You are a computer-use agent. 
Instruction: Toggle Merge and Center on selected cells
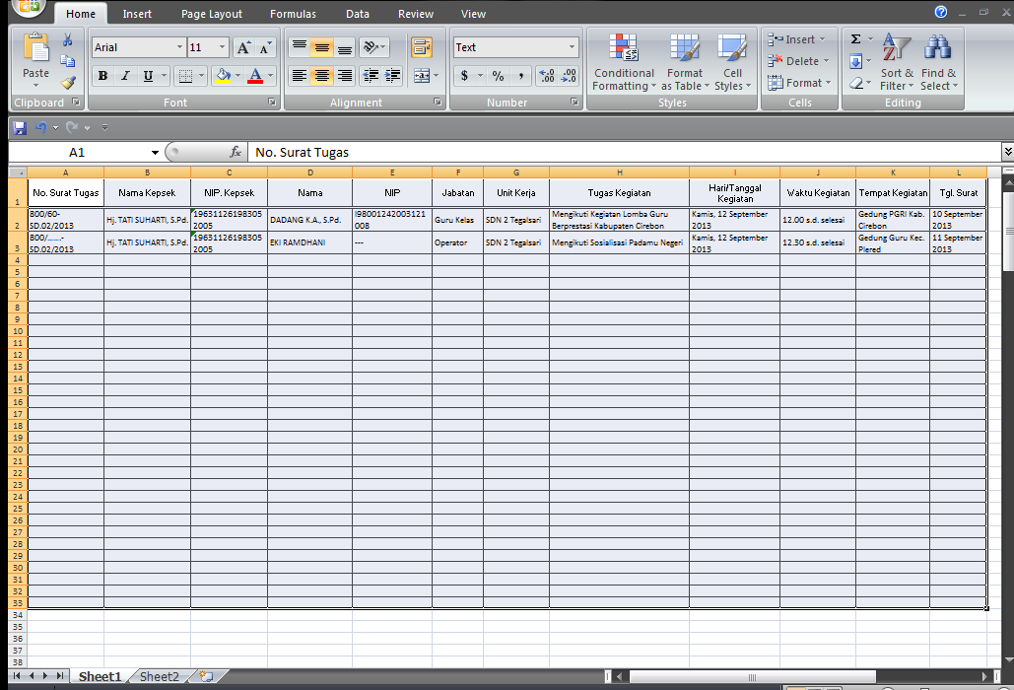[x=424, y=75]
